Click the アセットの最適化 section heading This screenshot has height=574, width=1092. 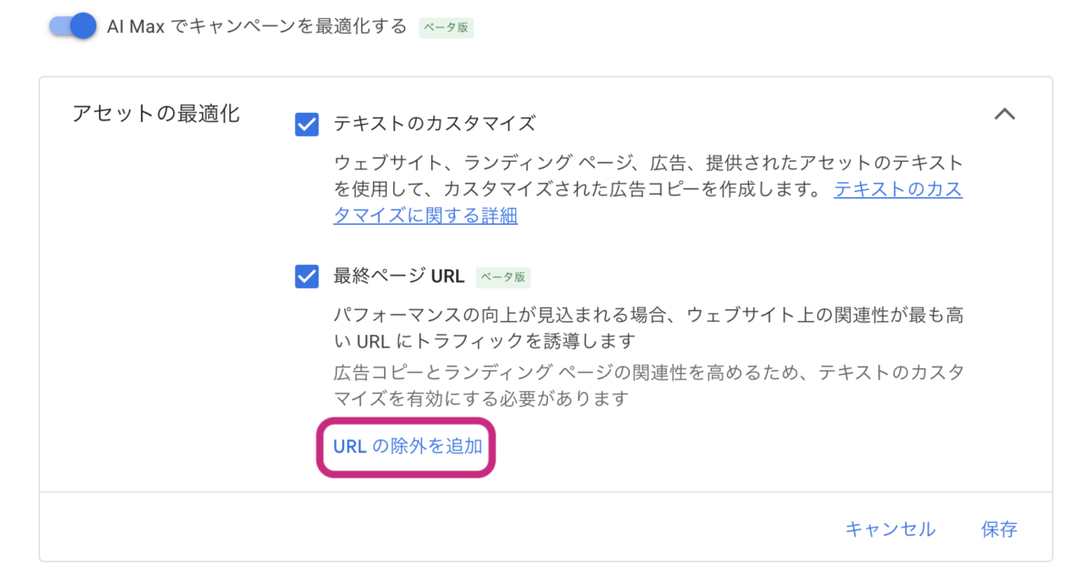pyautogui.click(x=156, y=114)
